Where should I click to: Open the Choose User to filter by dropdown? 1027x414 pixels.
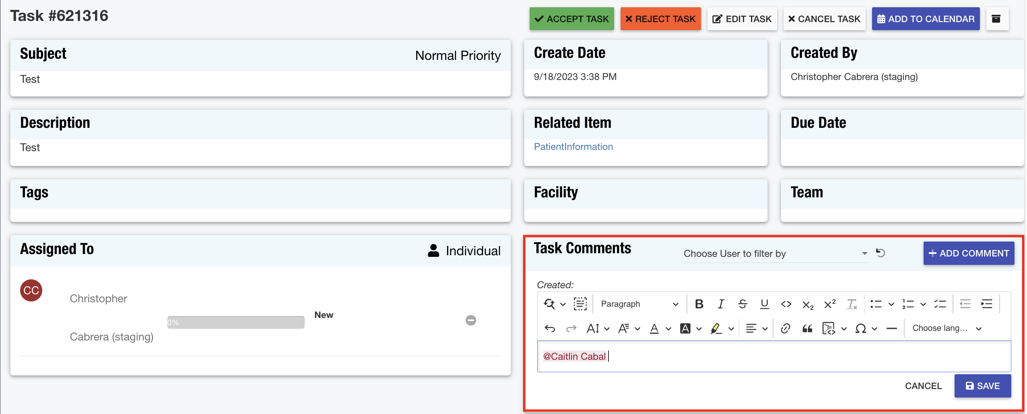click(x=775, y=254)
